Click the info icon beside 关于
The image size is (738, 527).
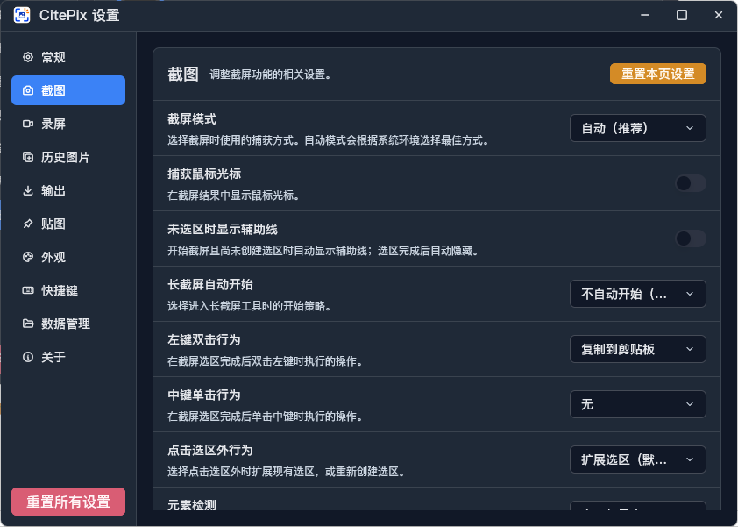[28, 357]
